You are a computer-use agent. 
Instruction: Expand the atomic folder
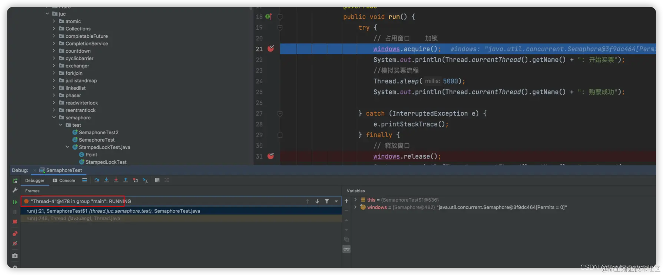pyautogui.click(x=54, y=21)
